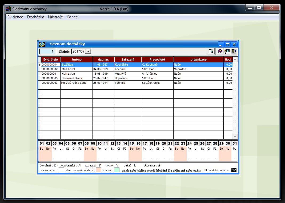Click the peach den pracovního klidu swatch
This screenshot has height=203, width=285.
98,170
